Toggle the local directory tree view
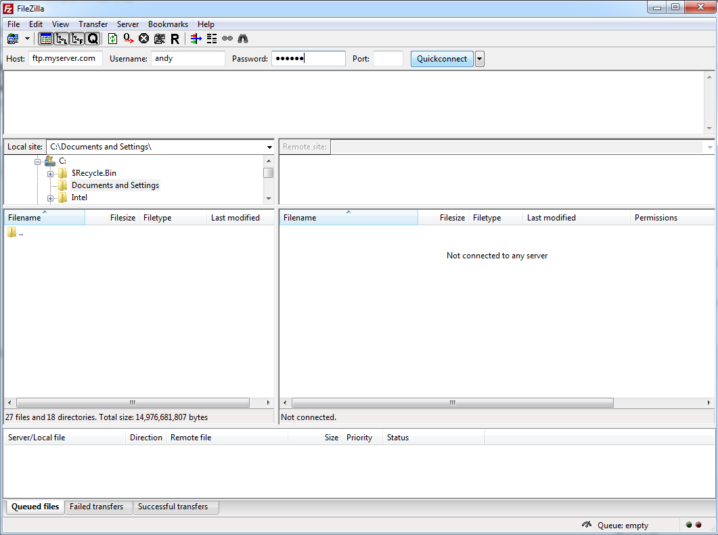This screenshot has width=718, height=535. pos(61,39)
